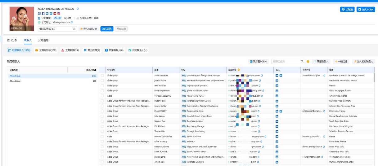Open Beatrice Quintanilha's LinkedIn profile icon
The width and height of the screenshot is (378, 166).
click(277, 136)
